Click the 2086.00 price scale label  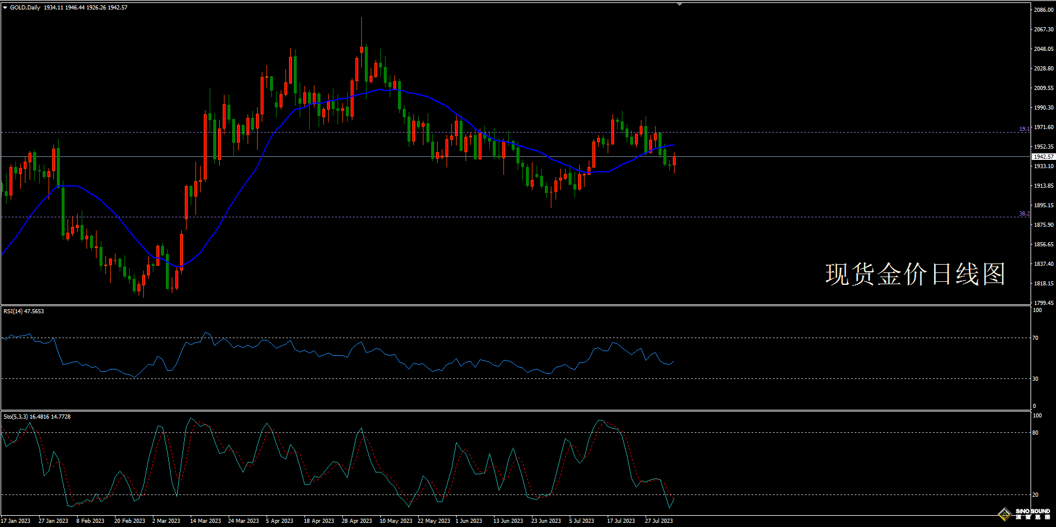coord(1044,10)
